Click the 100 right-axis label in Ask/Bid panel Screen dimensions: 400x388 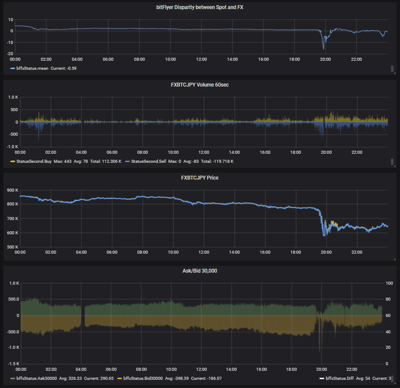(389, 283)
